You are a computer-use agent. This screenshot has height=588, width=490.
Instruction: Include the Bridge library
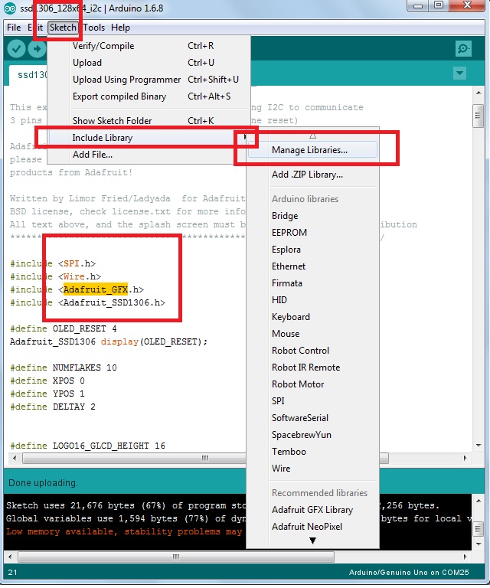[312, 216]
